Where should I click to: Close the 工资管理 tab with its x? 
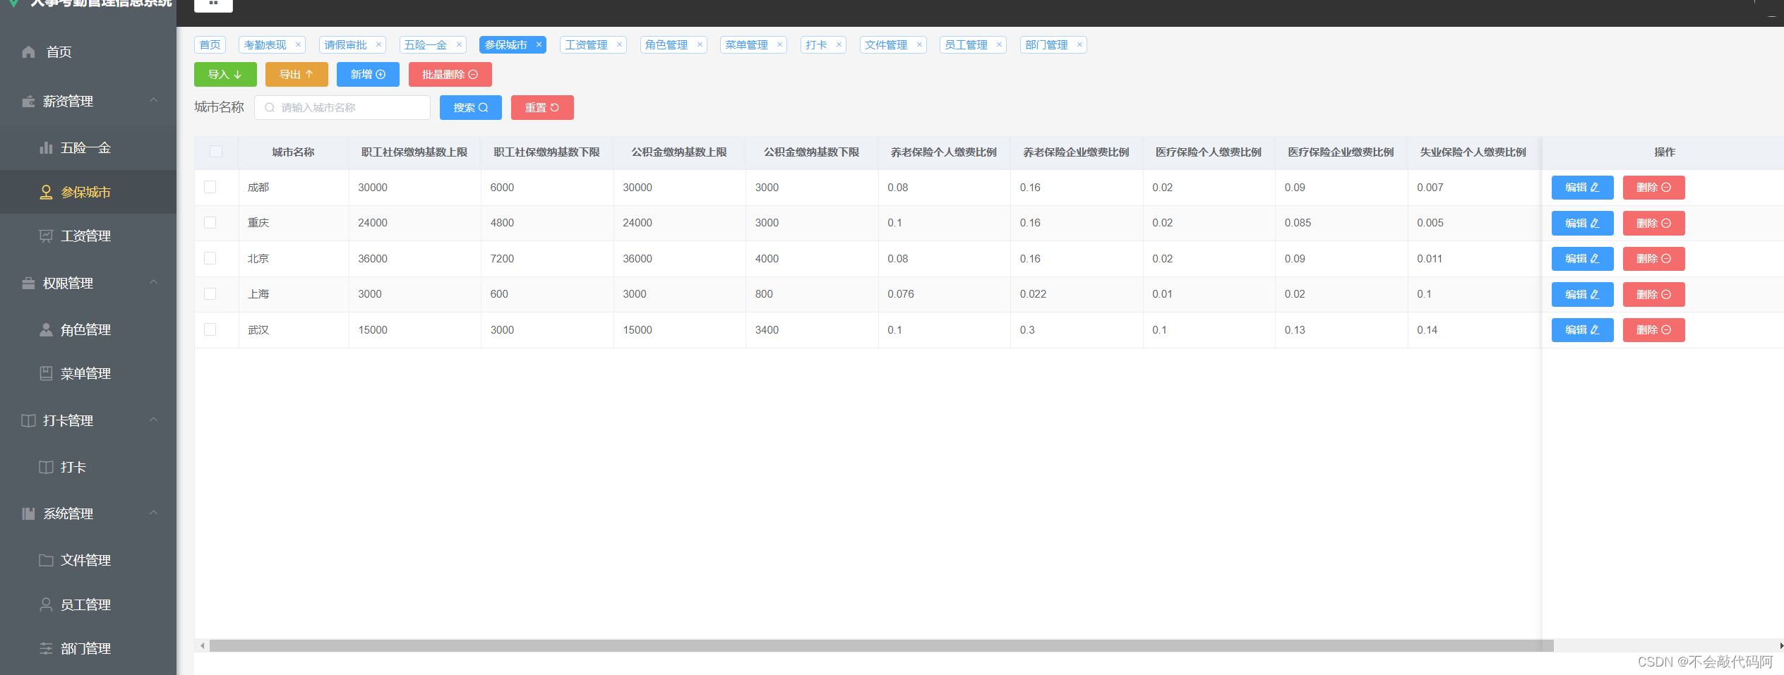pyautogui.click(x=619, y=45)
